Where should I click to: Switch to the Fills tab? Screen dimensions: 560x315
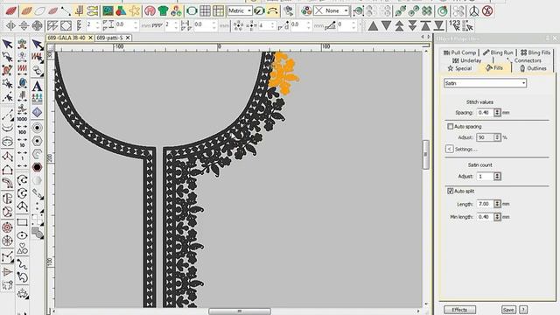(x=494, y=68)
